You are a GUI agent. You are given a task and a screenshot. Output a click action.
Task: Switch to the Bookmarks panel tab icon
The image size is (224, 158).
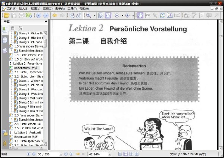5,30
